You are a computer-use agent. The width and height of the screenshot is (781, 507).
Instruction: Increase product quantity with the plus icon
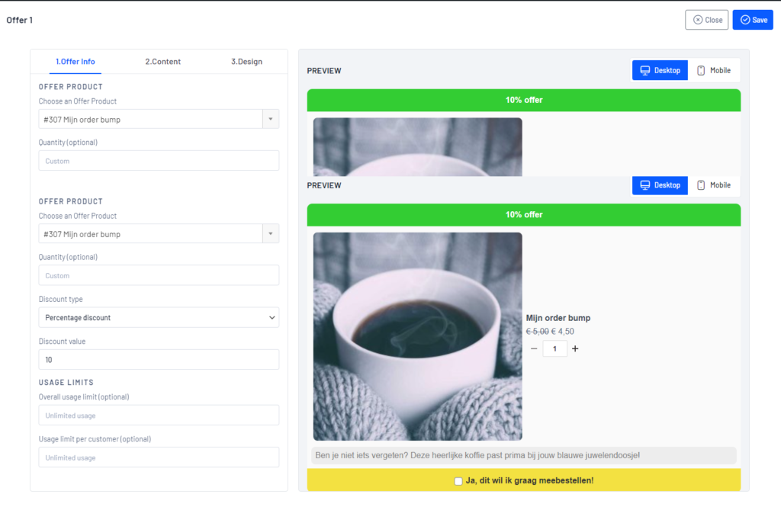coord(575,348)
